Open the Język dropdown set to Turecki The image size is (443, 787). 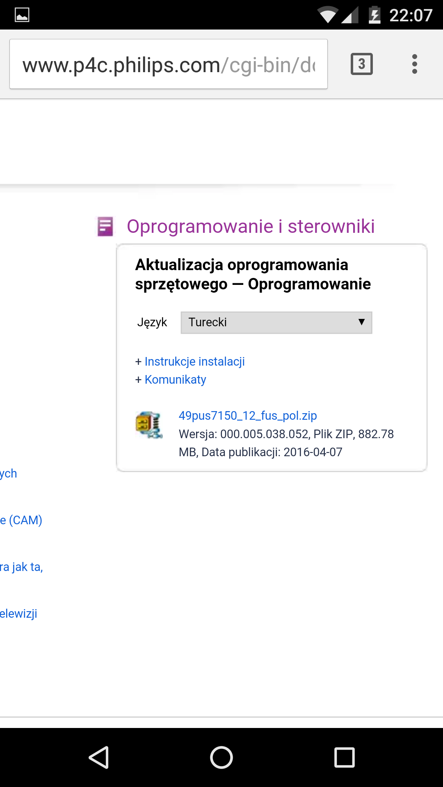276,323
